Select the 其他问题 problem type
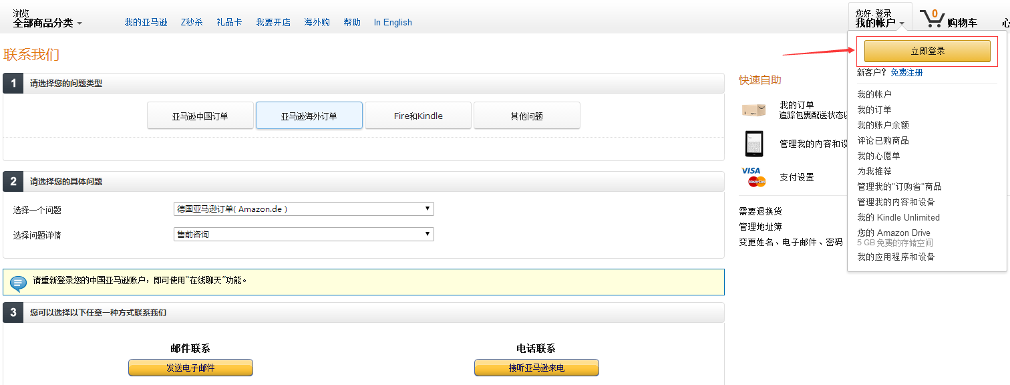1010x385 pixels. pos(527,116)
